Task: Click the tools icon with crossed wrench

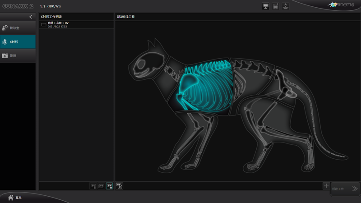Action: tap(120, 185)
